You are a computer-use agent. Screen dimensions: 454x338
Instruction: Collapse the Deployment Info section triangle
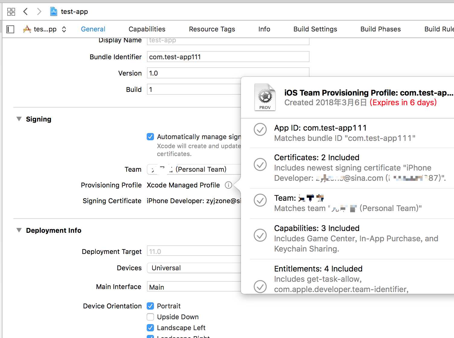pos(19,230)
